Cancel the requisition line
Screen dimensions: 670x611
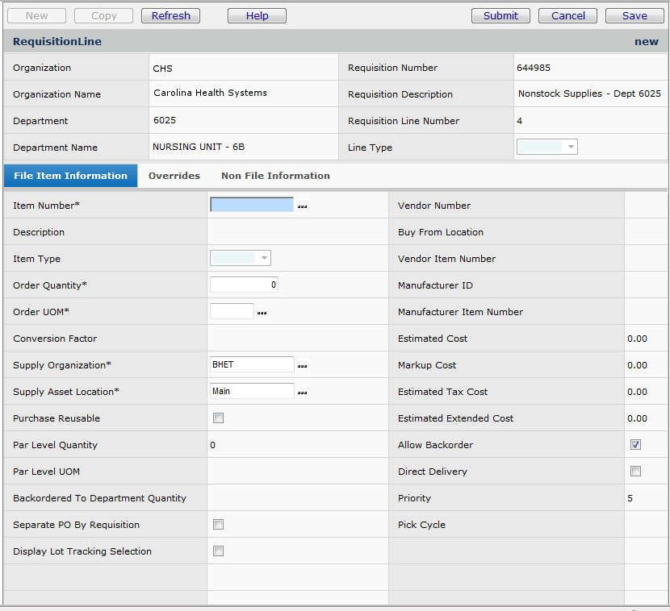pos(568,16)
